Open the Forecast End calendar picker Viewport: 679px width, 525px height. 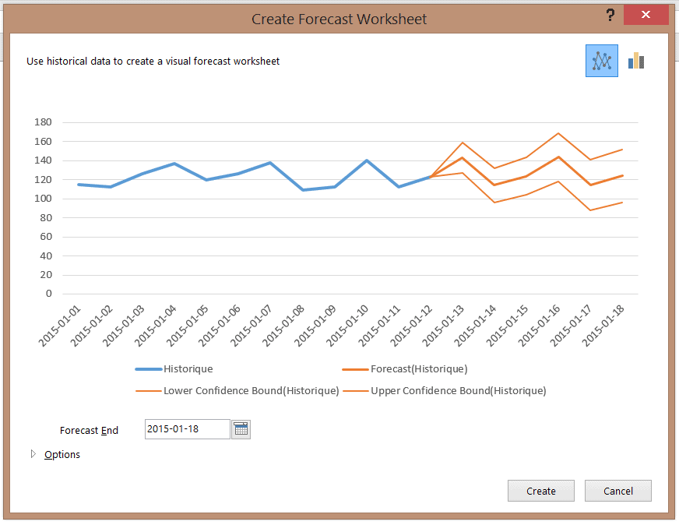click(241, 429)
